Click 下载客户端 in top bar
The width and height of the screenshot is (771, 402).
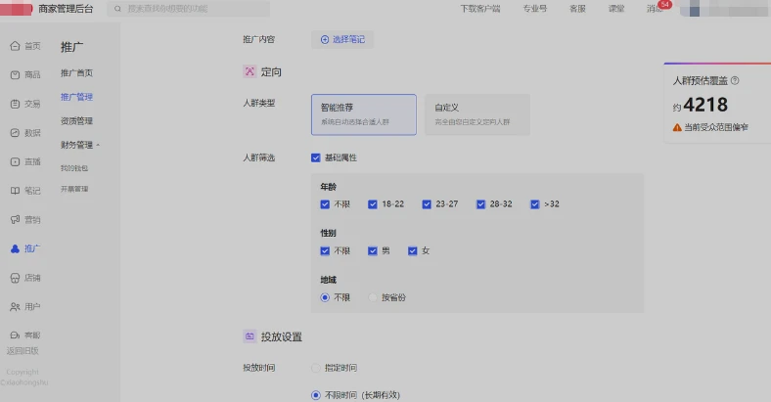[x=479, y=9]
